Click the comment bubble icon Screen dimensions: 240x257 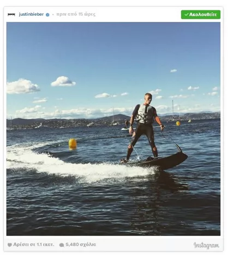(x=62, y=245)
